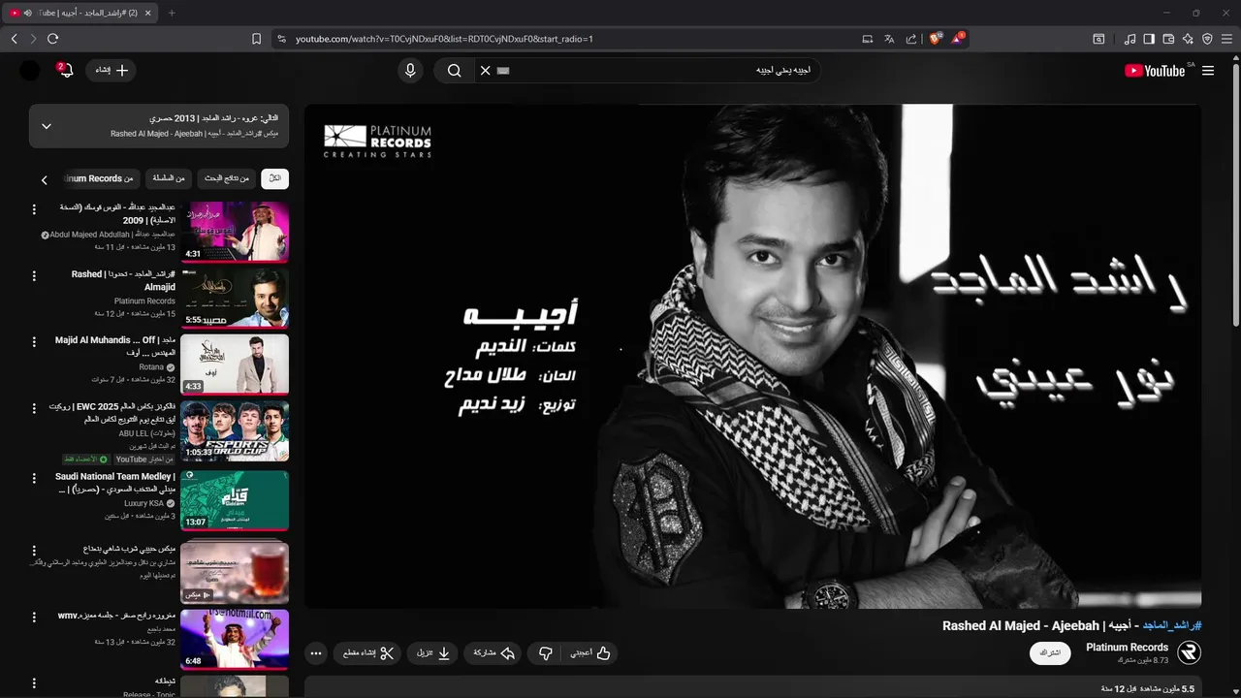Open the Saudi National Team Medley title
The height and width of the screenshot is (698, 1241).
click(x=115, y=483)
